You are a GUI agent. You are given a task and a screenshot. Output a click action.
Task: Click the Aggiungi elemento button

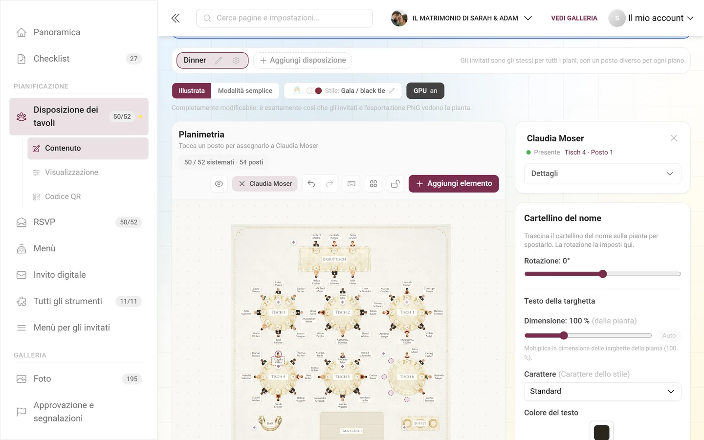tap(454, 184)
